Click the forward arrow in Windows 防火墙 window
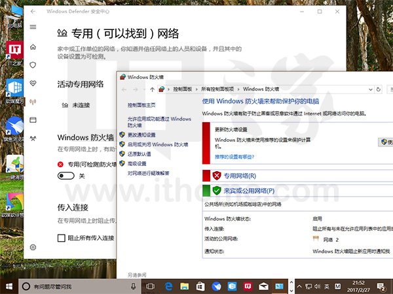Screen dimensions: 393x294 tap(136, 90)
